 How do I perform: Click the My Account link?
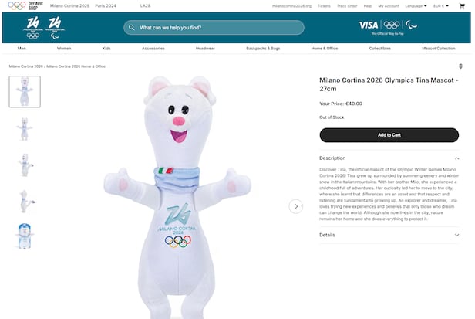click(389, 5)
